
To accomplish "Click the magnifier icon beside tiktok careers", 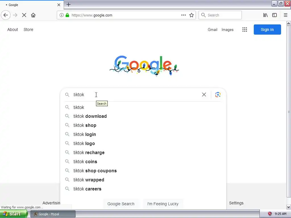I will click(x=67, y=189).
